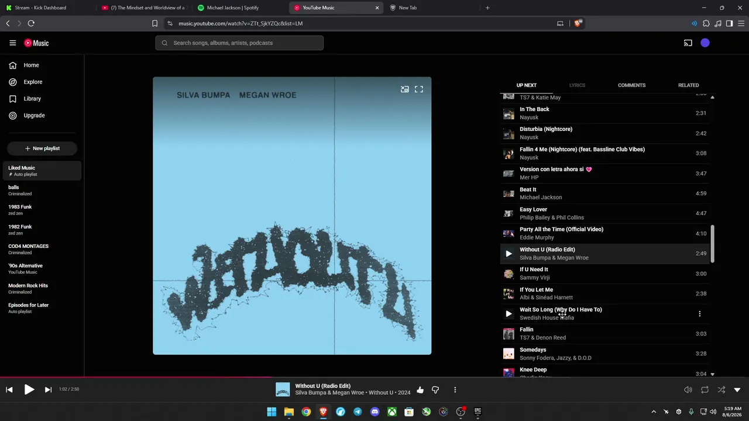Select If U Need It in queue
Screen dimensions: 749x421
pyautogui.click(x=604, y=274)
